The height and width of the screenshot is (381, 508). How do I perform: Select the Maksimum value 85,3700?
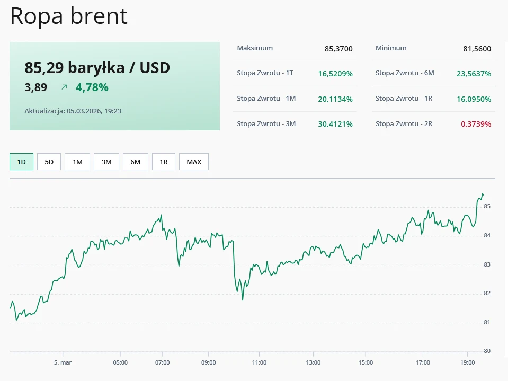tap(339, 49)
